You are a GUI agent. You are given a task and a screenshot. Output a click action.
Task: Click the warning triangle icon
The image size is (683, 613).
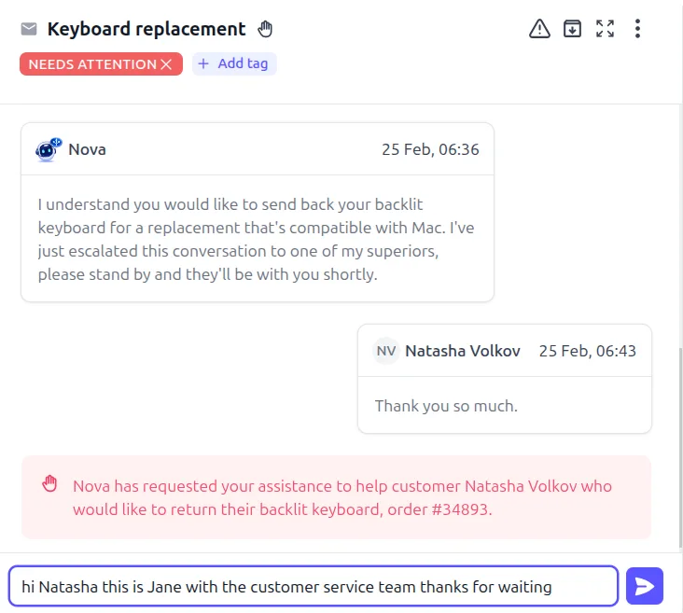539,29
